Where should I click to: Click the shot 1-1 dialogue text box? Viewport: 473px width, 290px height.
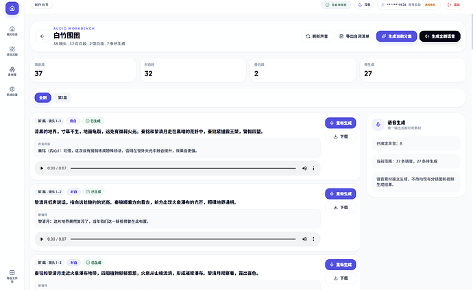(178, 148)
